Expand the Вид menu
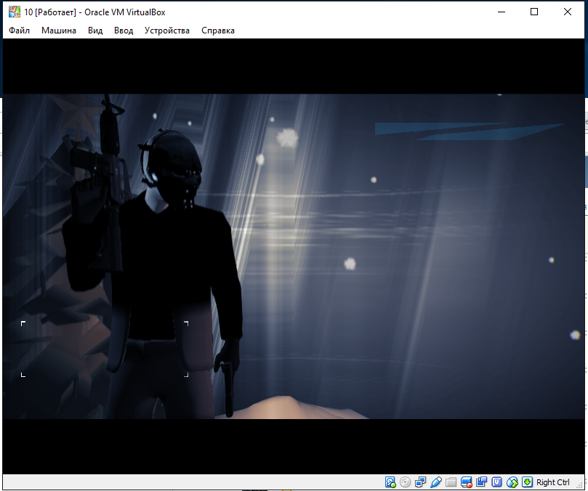The height and width of the screenshot is (491, 588). point(95,31)
